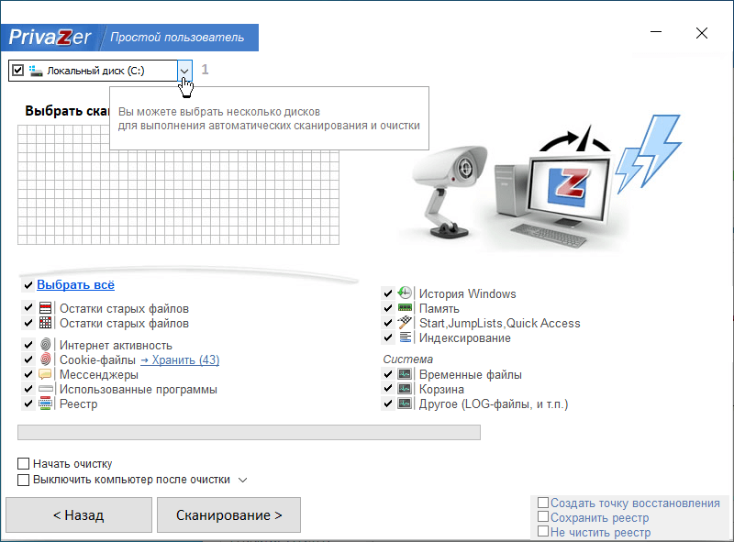Click the Использованные программы icon
The image size is (734, 542).
pyautogui.click(x=45, y=389)
